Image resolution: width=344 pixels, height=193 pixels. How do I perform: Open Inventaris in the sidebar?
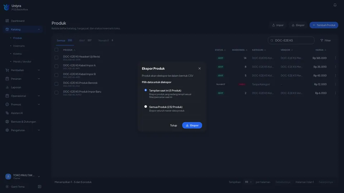click(19, 46)
